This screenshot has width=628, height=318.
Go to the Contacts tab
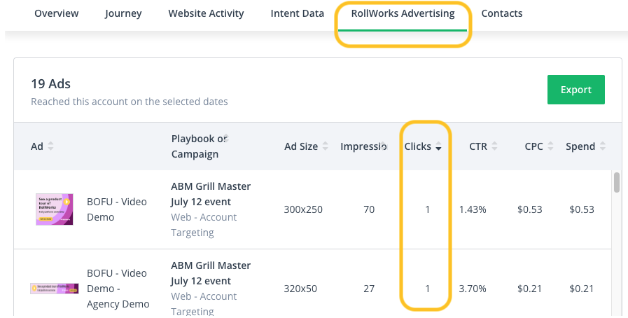point(502,13)
